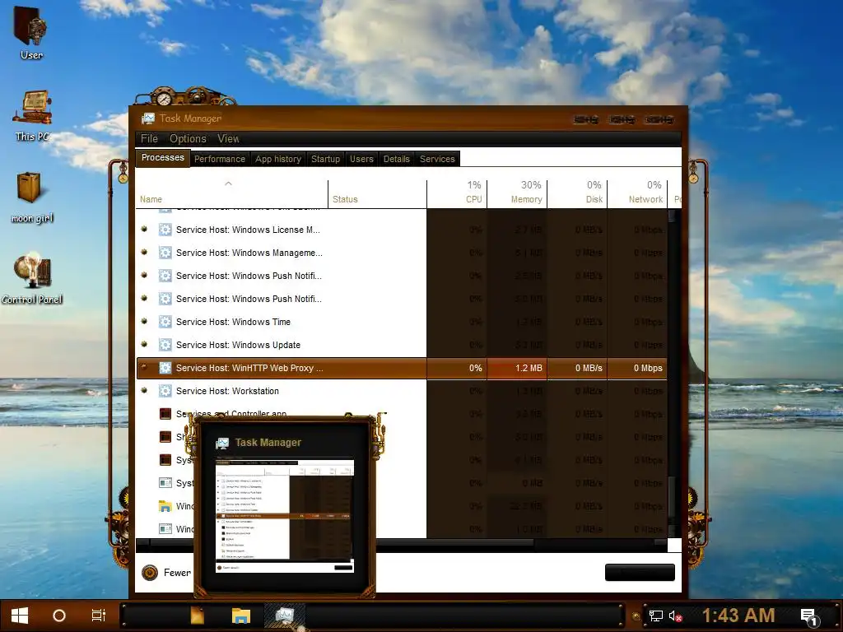Expand Service Host: Windows Management row

click(x=144, y=252)
